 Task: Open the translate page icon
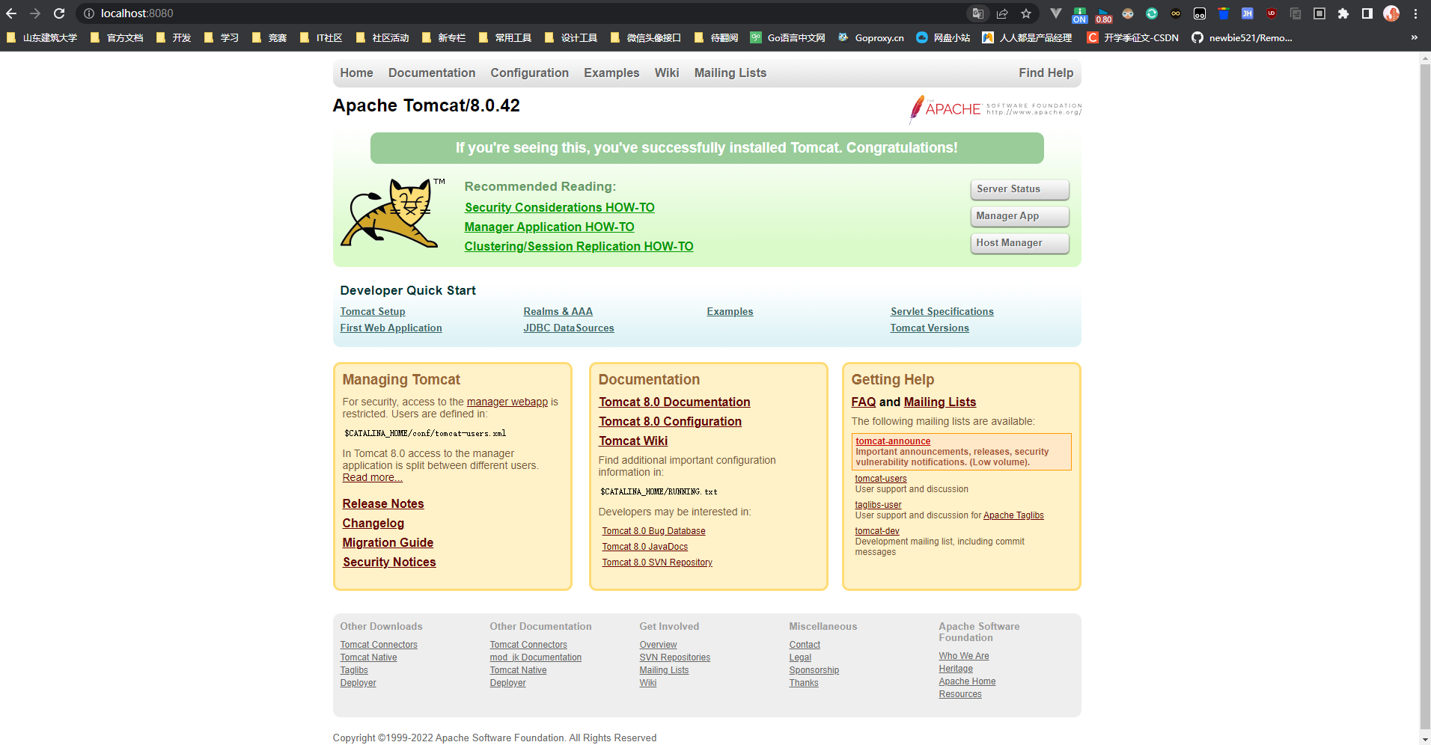pyautogui.click(x=977, y=13)
